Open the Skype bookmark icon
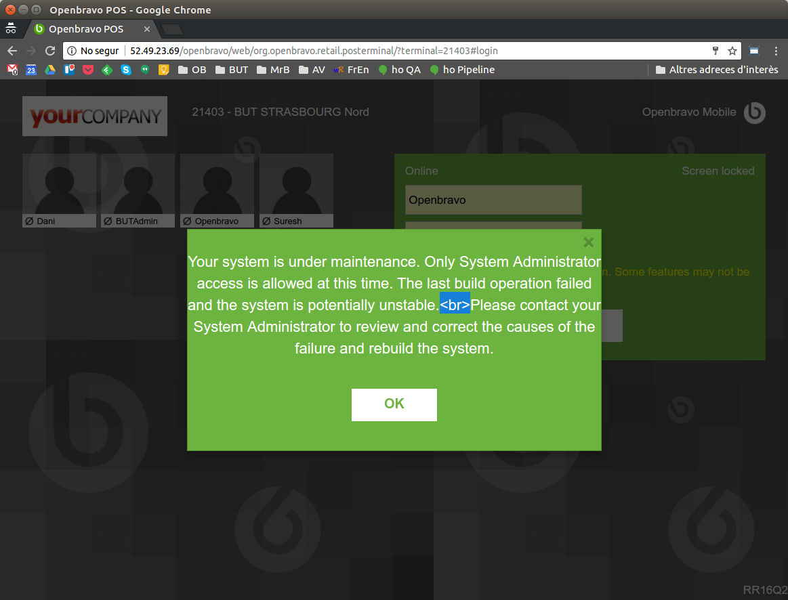Image resolution: width=788 pixels, height=600 pixels. pyautogui.click(x=126, y=70)
